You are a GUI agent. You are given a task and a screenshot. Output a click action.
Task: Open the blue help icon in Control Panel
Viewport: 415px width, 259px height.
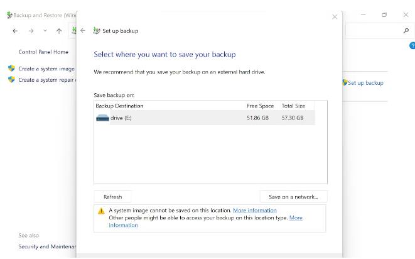click(x=412, y=46)
